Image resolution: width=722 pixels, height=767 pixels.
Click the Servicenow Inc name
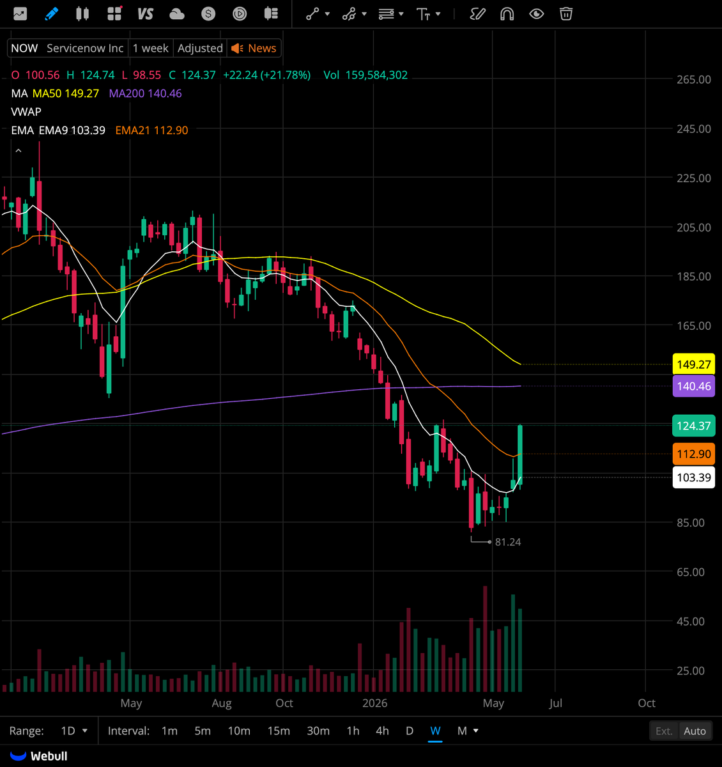click(x=85, y=49)
